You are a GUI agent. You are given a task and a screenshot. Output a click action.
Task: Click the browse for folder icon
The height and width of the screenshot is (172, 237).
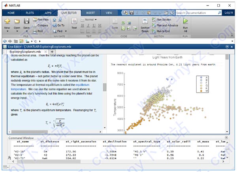21,41
